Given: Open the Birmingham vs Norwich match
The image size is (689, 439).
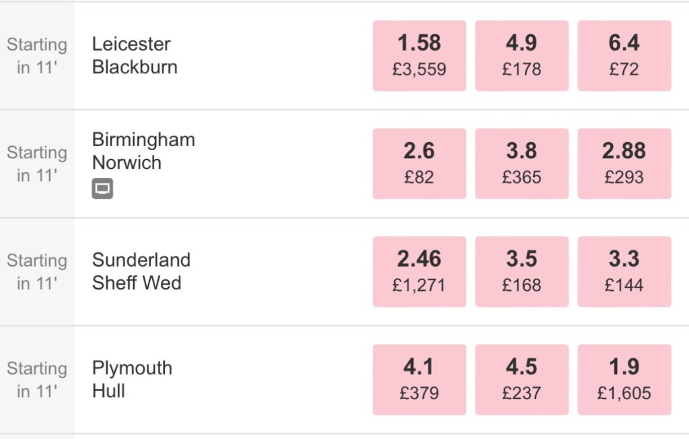Looking at the screenshot, I should click(x=143, y=151).
